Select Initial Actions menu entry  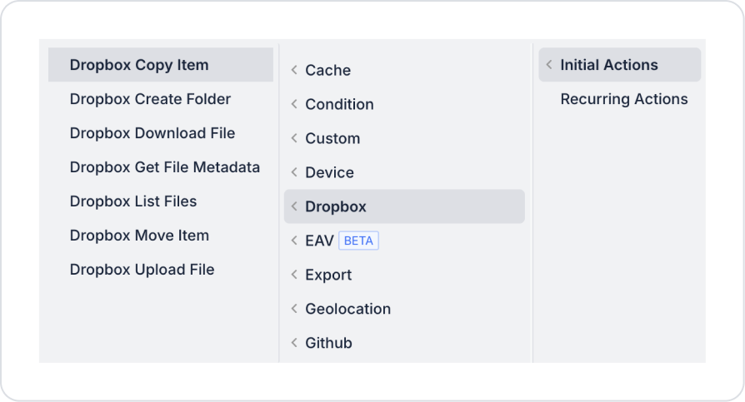coord(619,65)
